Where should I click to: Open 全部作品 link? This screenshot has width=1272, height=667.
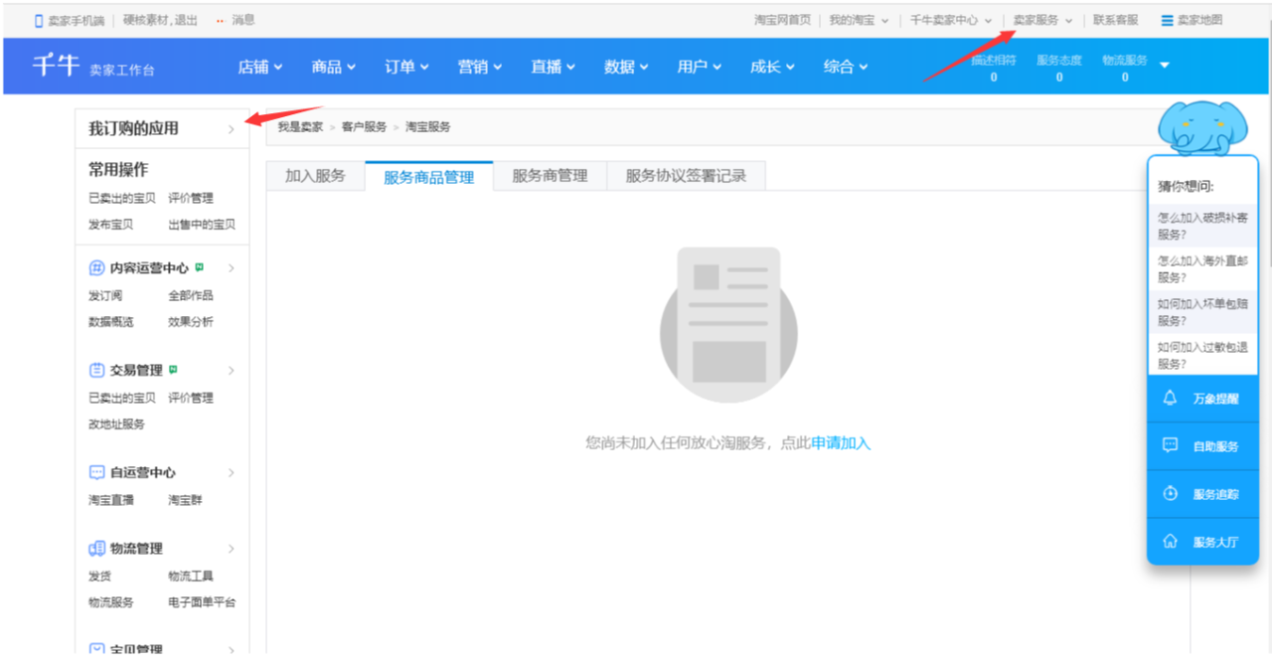pos(191,295)
